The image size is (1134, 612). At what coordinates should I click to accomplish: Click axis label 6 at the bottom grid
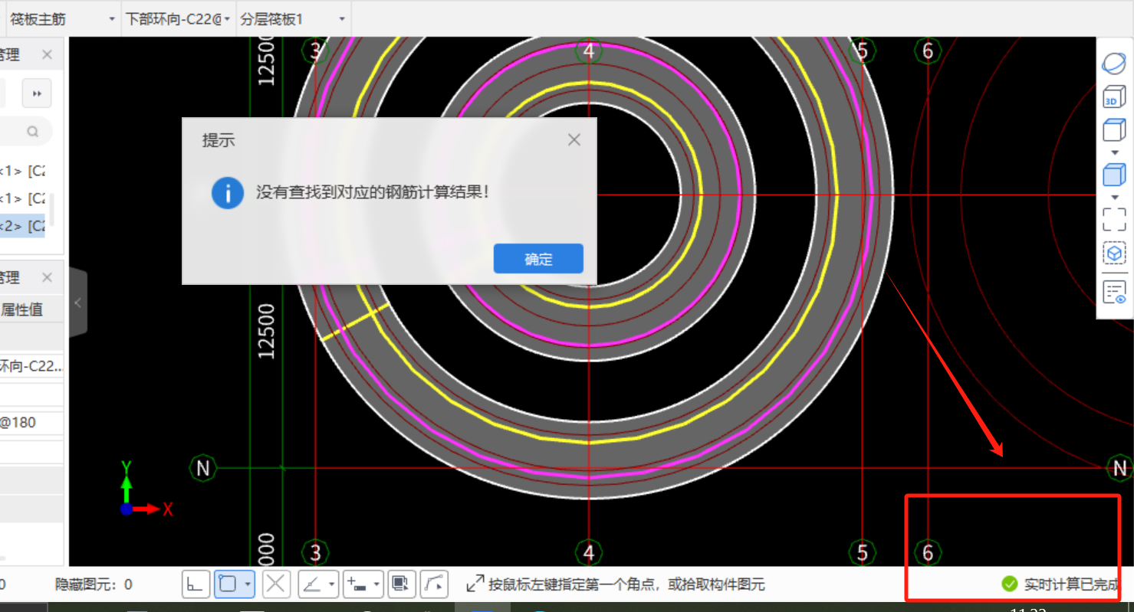tap(928, 552)
